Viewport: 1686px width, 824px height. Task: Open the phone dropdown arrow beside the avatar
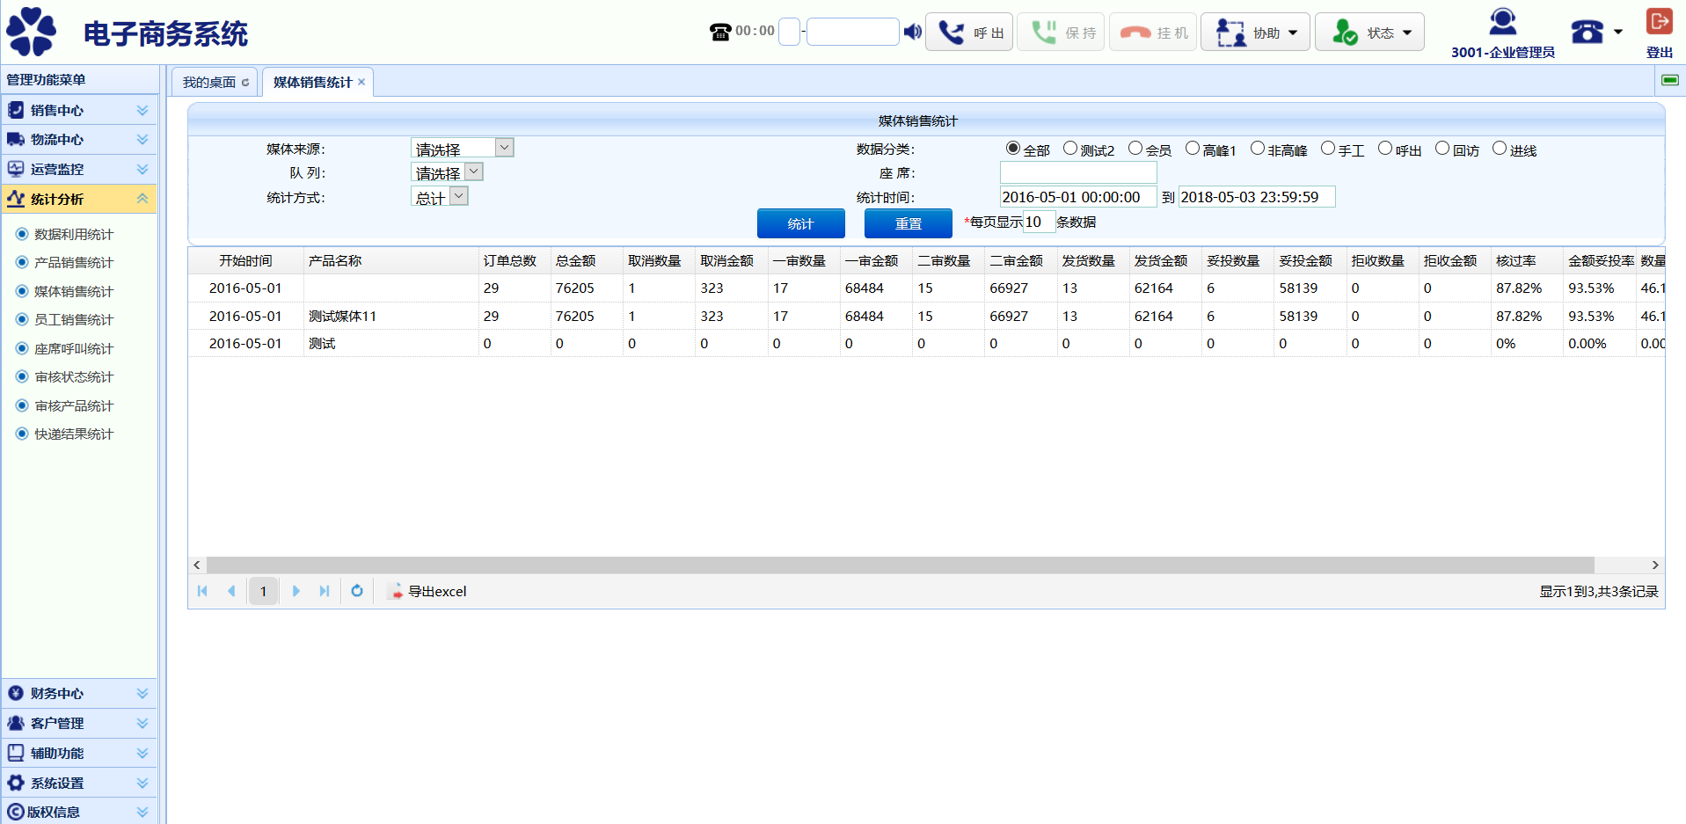[x=1618, y=32]
